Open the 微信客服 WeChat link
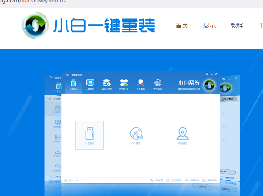Image resolution: width=263 pixels, height=196 pixels. 156,180
